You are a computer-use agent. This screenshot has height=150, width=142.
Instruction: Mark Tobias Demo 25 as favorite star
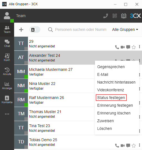134,146
